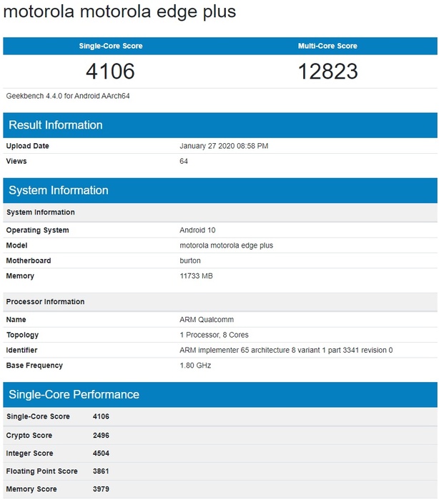The width and height of the screenshot is (439, 500).
Task: Select the 12823 multi-core score value
Action: [327, 72]
